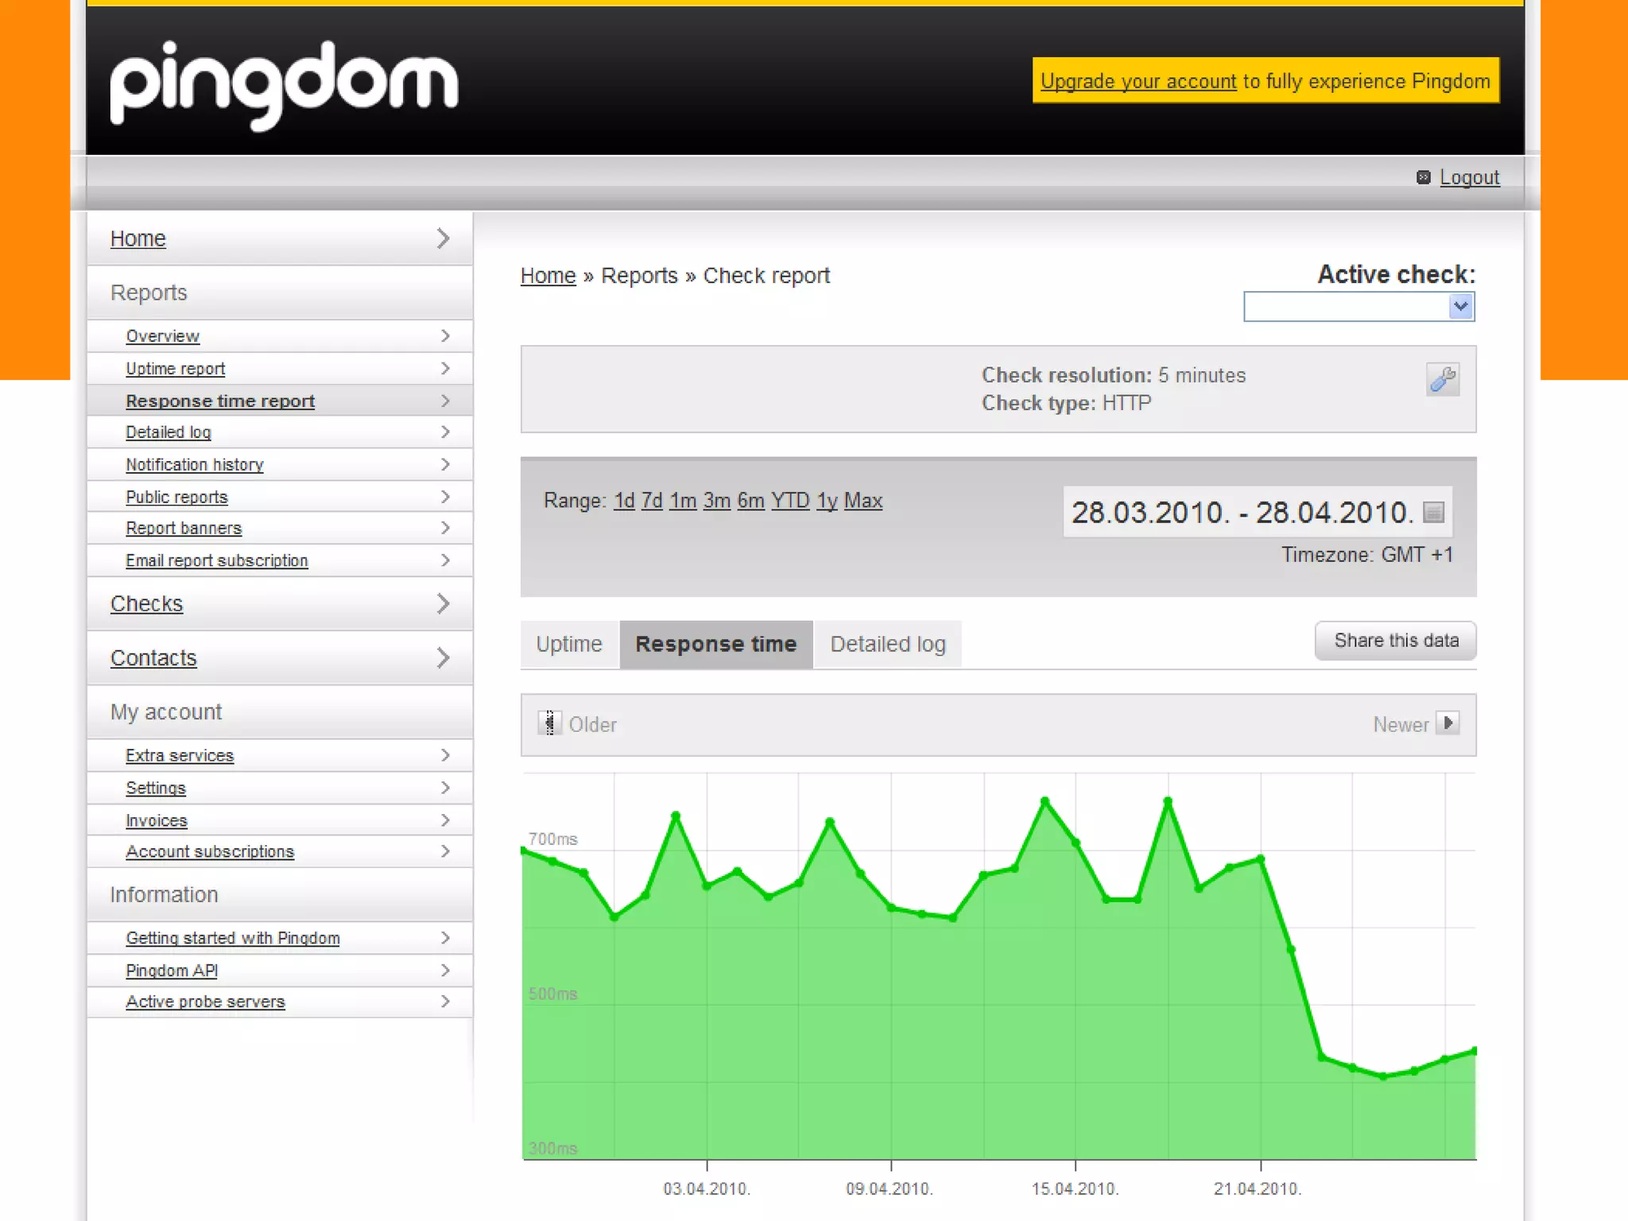Open Contacts section in sidebar
The image size is (1628, 1221).
point(153,658)
